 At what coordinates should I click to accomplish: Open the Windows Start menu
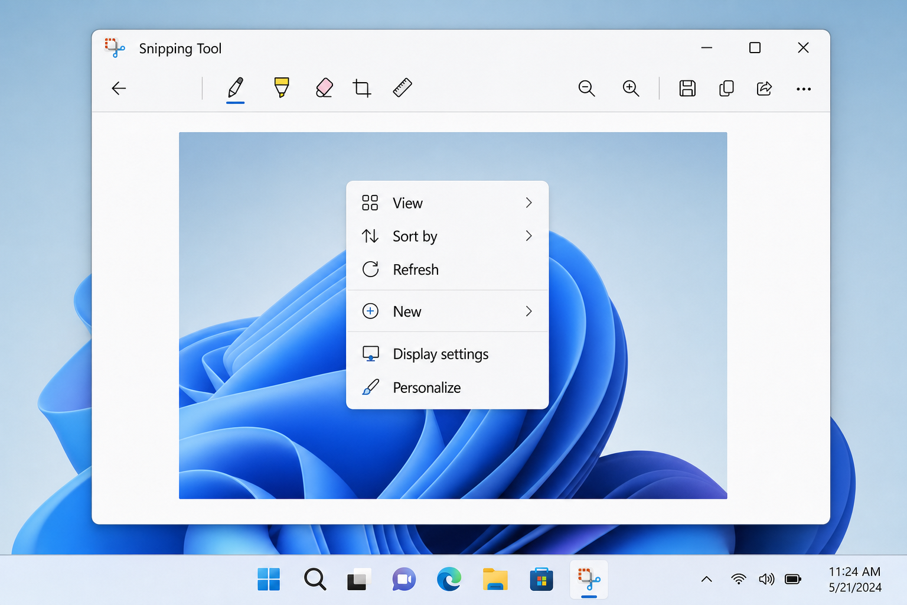(269, 580)
